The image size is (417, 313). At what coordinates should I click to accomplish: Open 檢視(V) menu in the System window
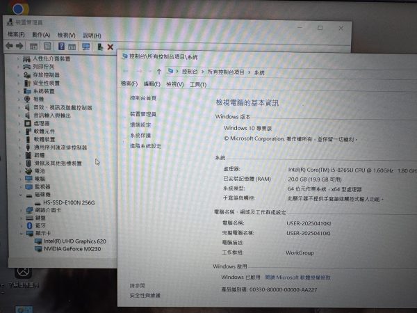coord(174,84)
